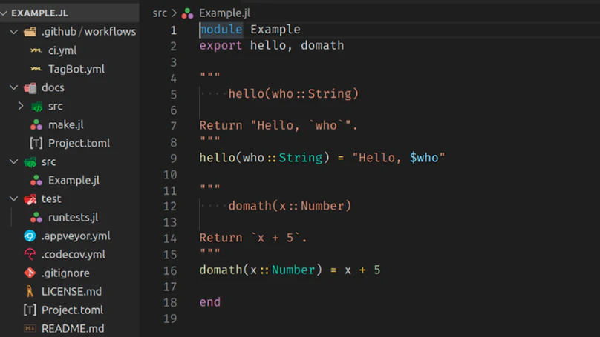Click Return `x + 5` docstring text
This screenshot has height=337, width=600.
click(253, 238)
